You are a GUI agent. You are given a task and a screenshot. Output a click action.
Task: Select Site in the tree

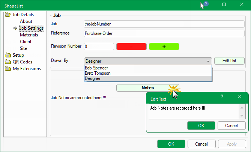coord(24,48)
